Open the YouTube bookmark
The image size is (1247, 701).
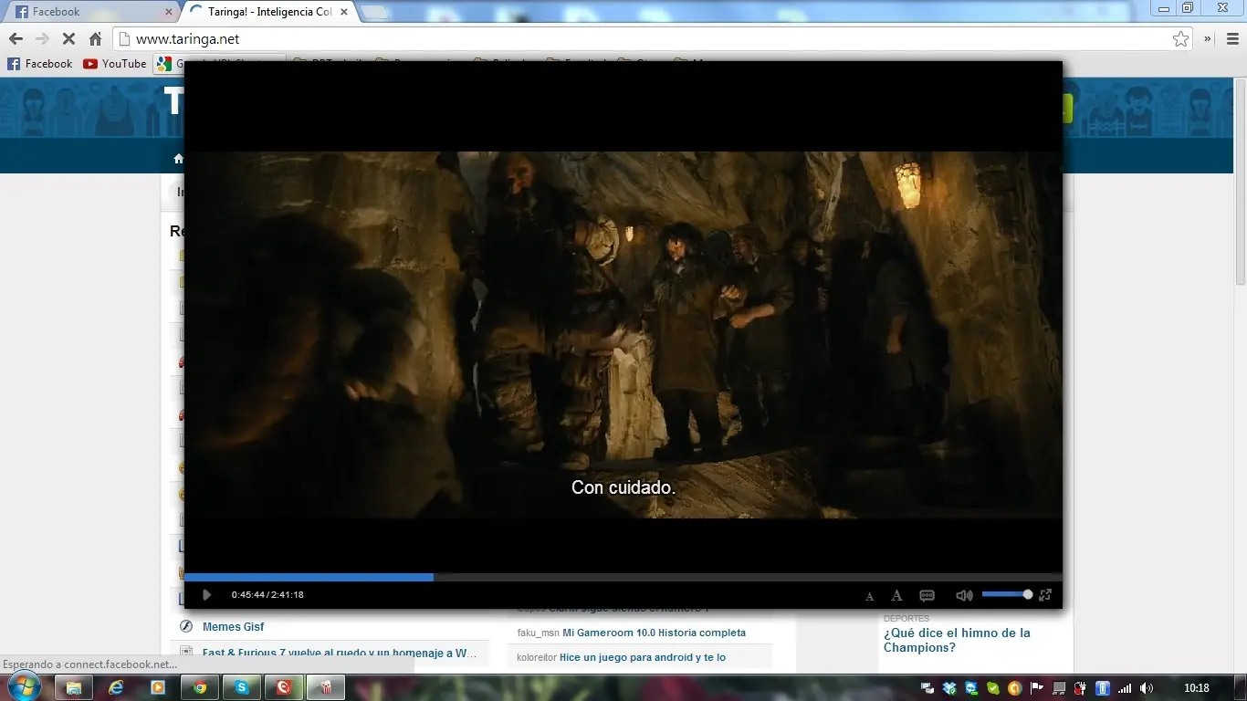point(114,64)
